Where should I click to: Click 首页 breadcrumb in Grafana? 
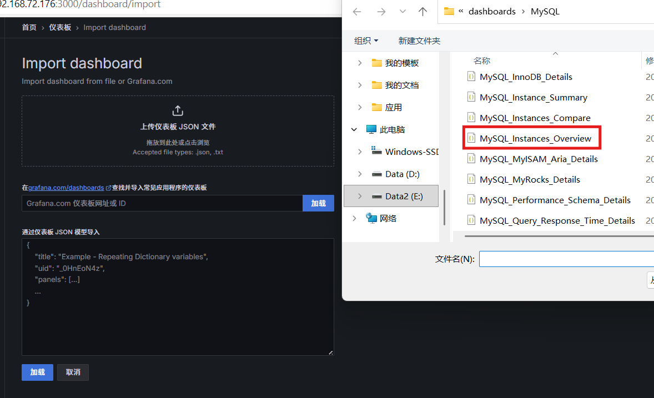coord(29,28)
